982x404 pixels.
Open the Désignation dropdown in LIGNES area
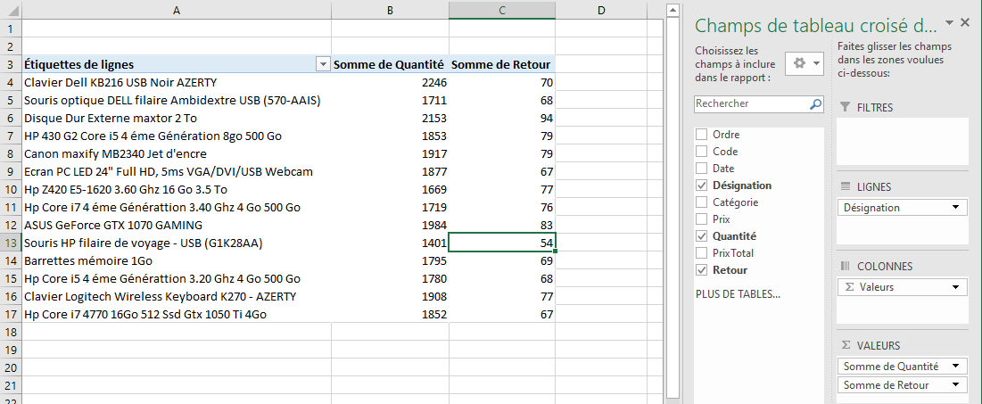tap(955, 207)
